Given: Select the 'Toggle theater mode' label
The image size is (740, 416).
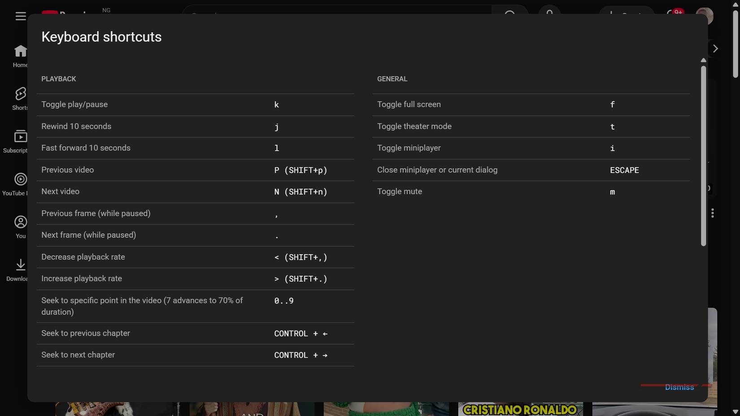Looking at the screenshot, I should [414, 126].
